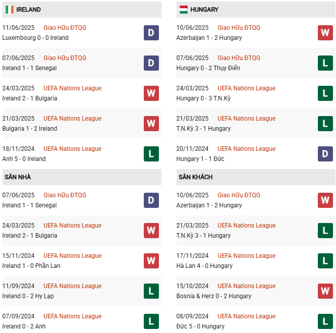
Task: Click the Hungary flag icon
Action: tap(183, 10)
